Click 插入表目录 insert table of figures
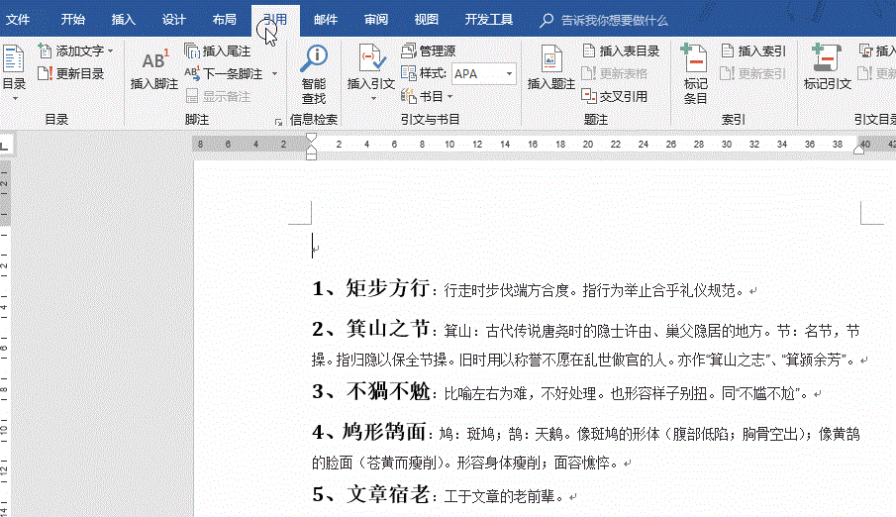 [621, 51]
